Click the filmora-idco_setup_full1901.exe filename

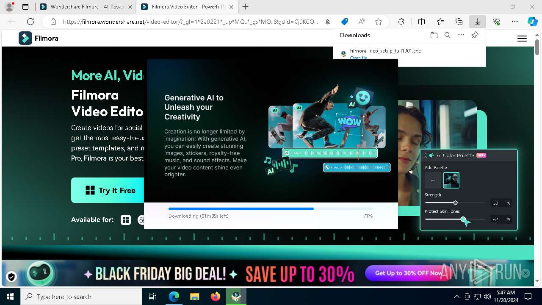(x=385, y=50)
